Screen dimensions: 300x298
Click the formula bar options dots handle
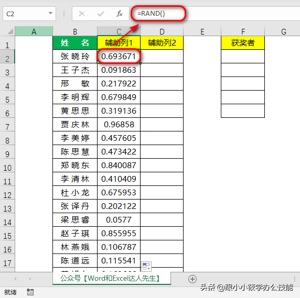[x=64, y=14]
